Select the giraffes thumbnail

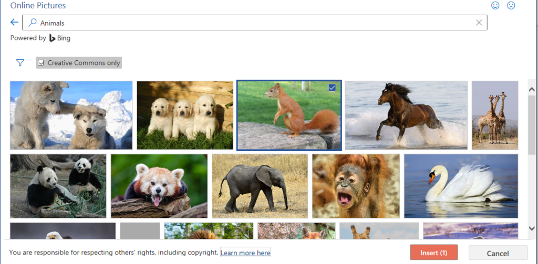tap(495, 115)
